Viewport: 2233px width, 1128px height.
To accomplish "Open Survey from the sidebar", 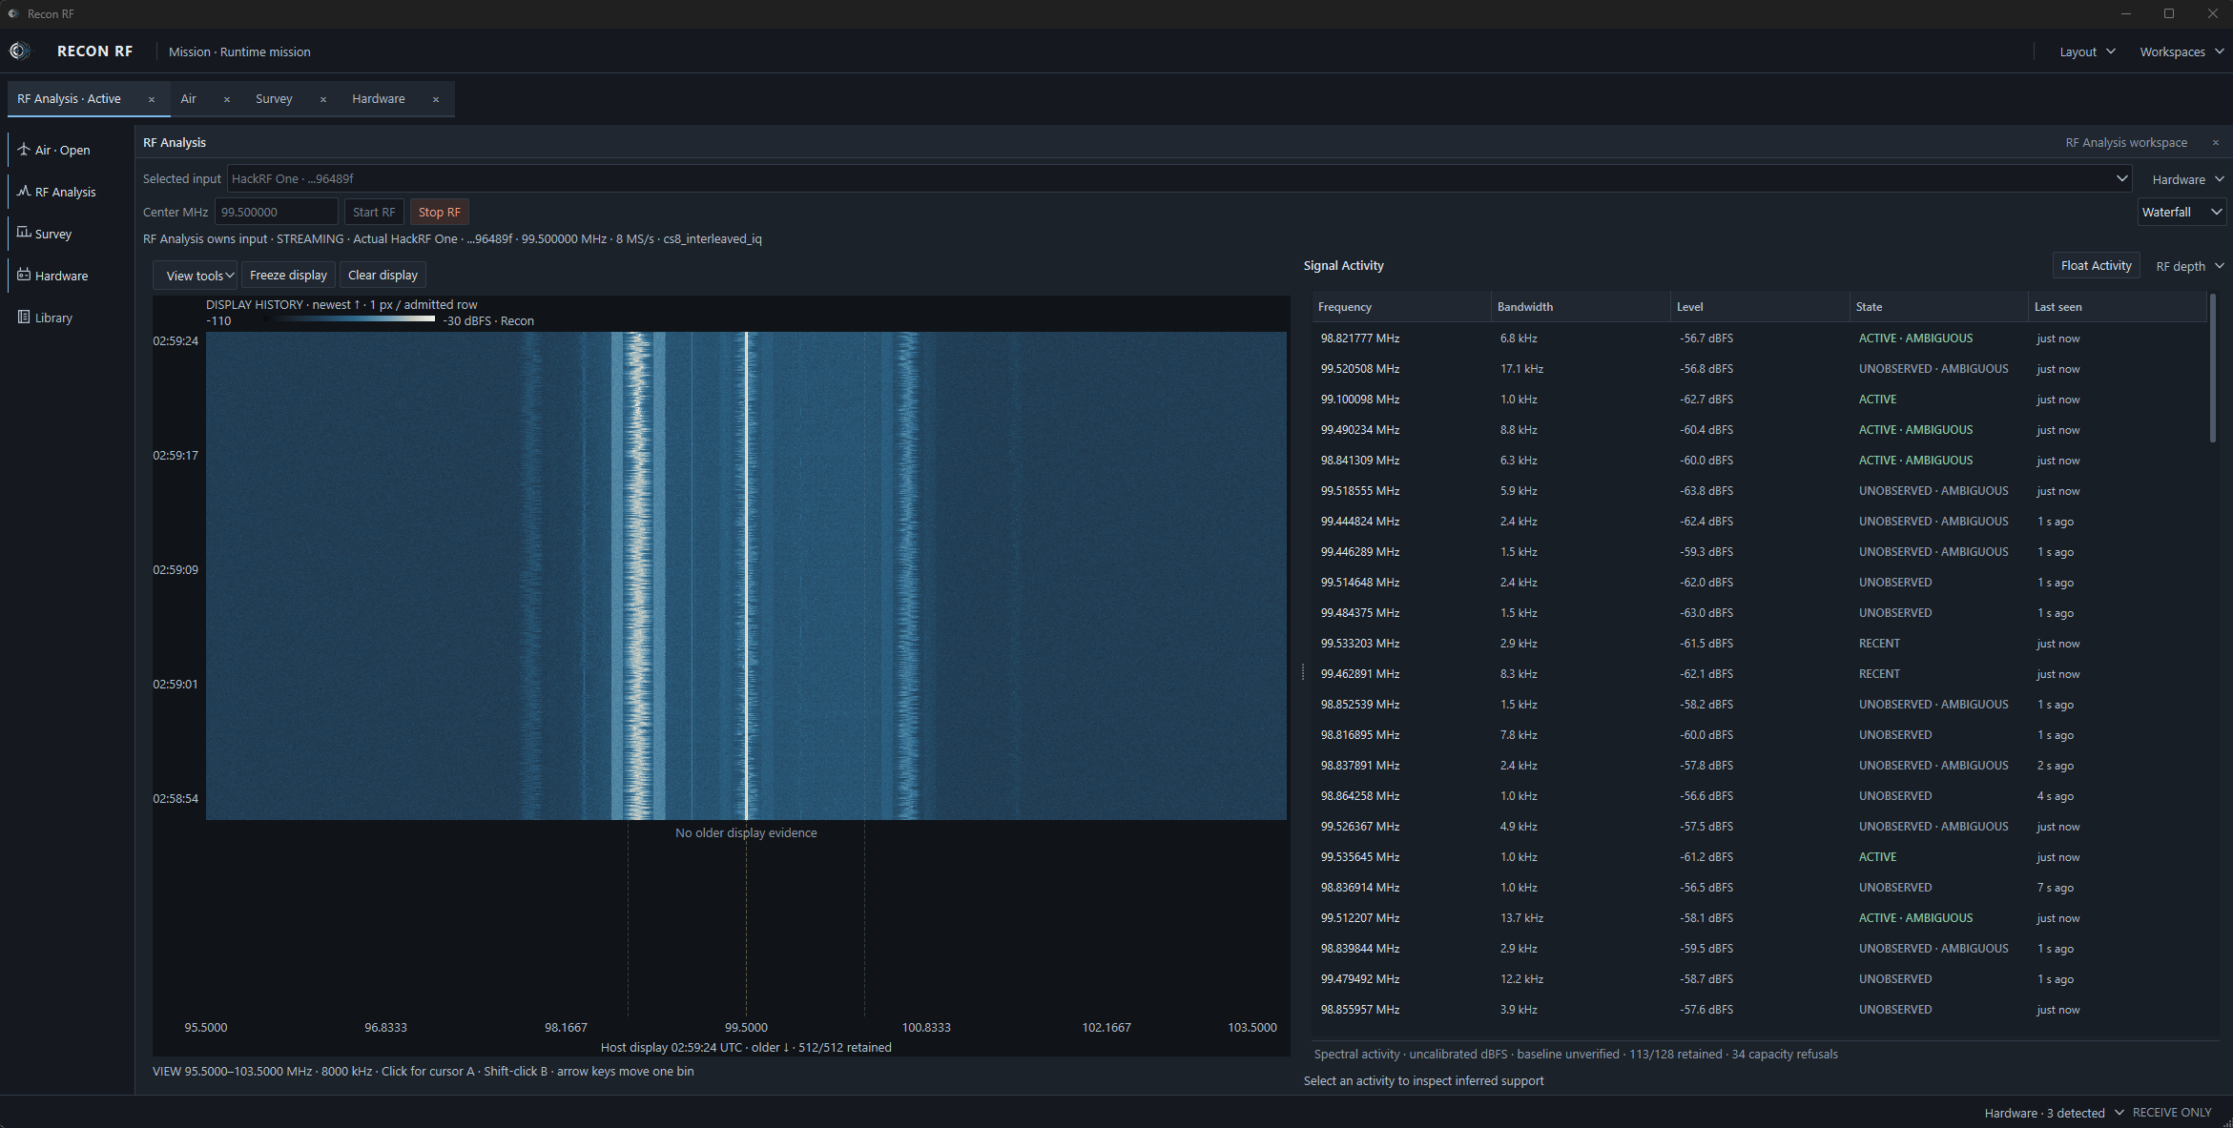I will coord(67,234).
